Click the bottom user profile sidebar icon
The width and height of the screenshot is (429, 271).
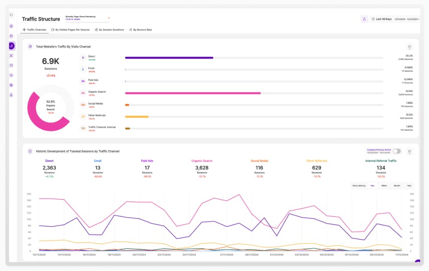(11, 94)
